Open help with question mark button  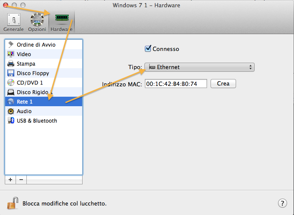(282, 203)
